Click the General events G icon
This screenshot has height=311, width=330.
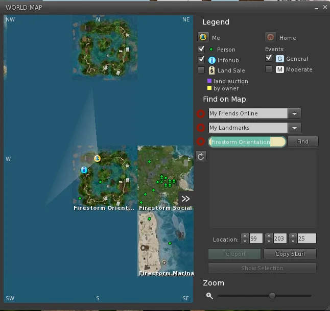click(280, 59)
